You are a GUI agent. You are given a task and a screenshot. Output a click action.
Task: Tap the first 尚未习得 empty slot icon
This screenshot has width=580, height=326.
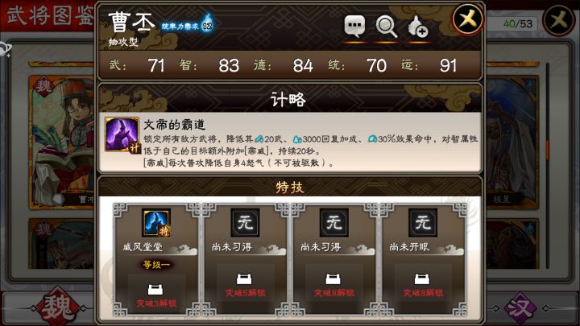(245, 222)
